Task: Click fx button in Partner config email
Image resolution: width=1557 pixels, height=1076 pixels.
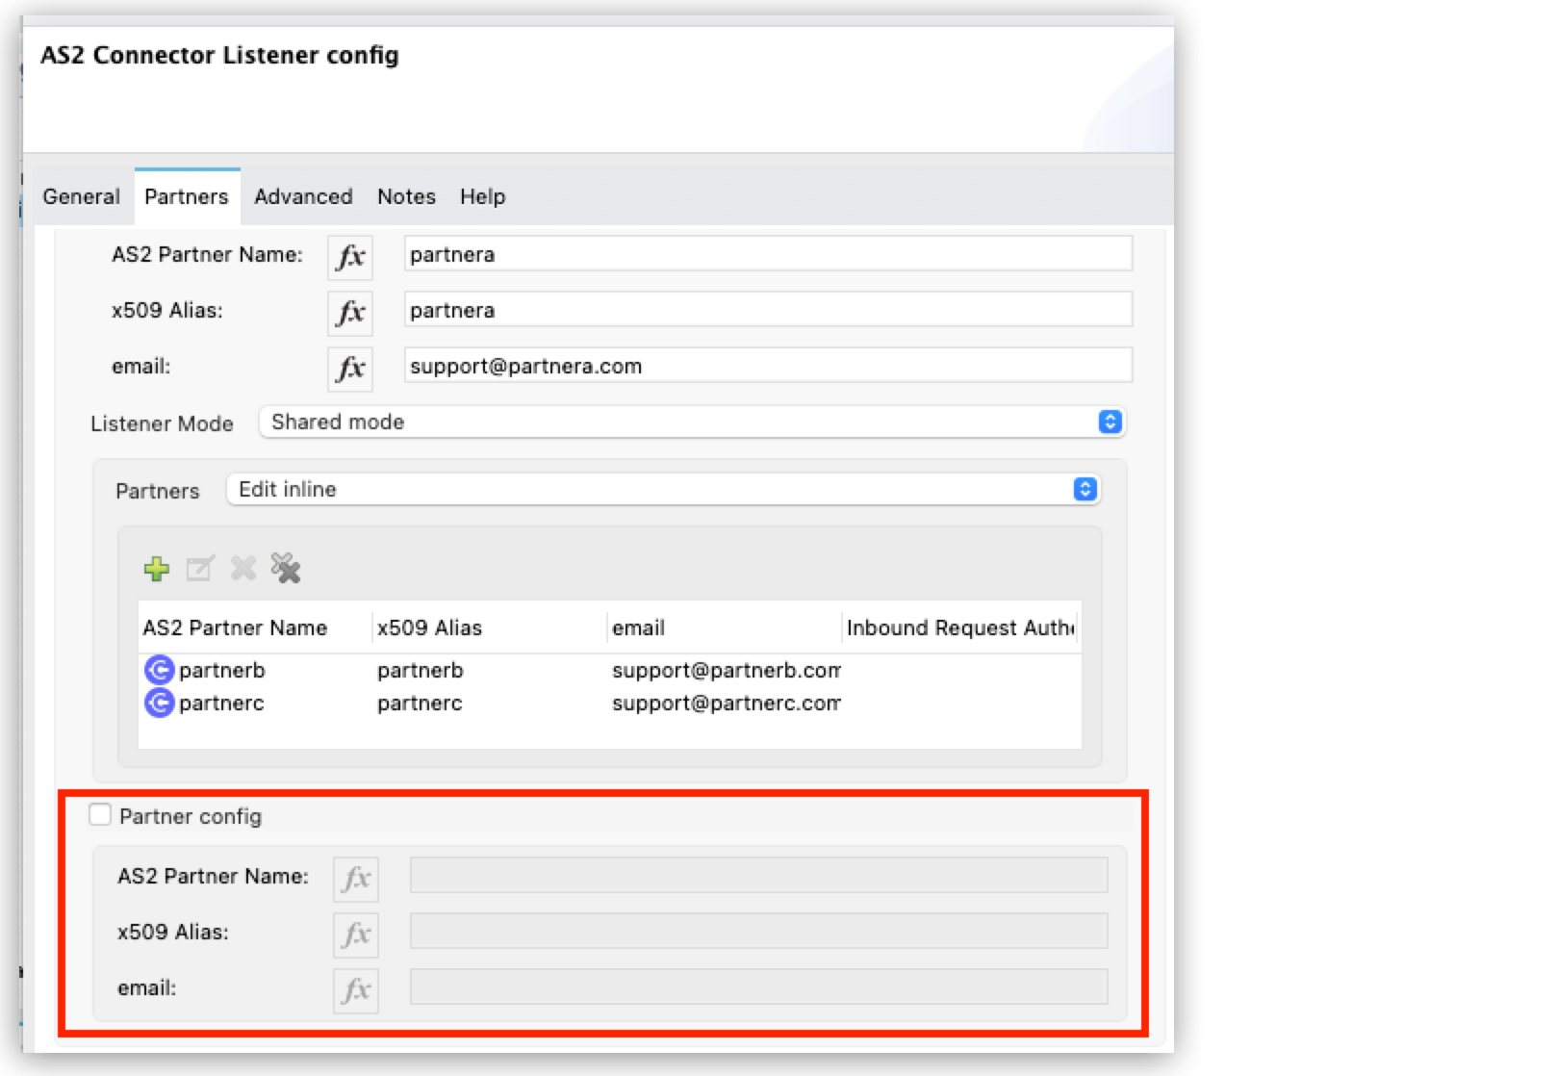Action: pos(356,990)
